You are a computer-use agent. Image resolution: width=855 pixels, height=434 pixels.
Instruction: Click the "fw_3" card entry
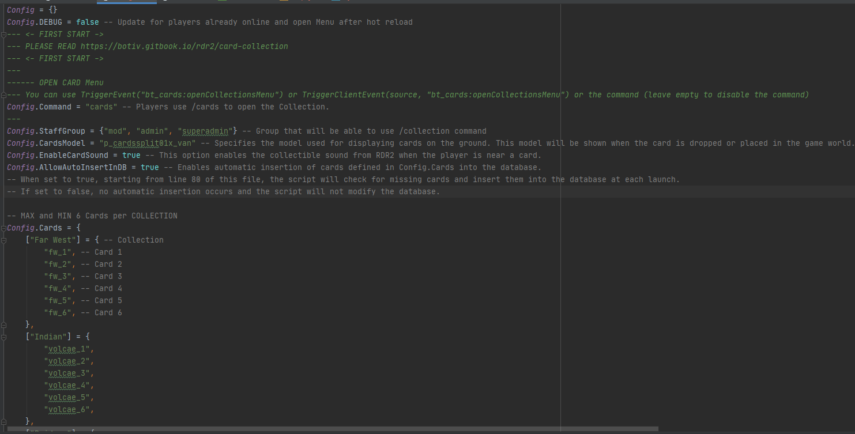(x=58, y=276)
